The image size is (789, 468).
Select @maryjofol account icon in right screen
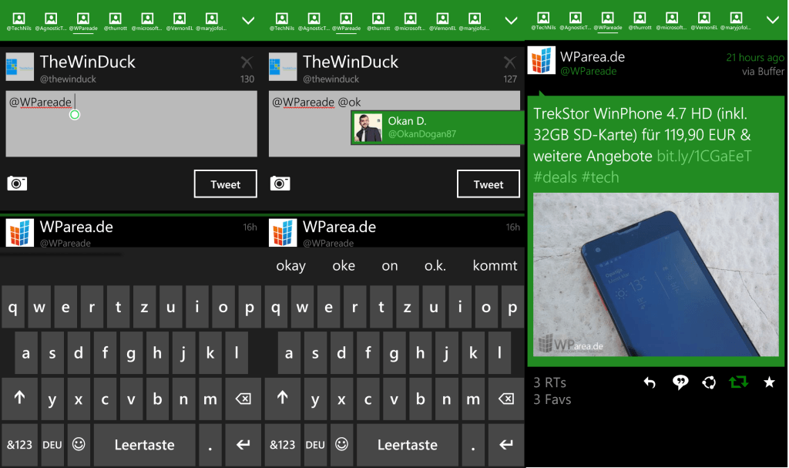tap(736, 19)
